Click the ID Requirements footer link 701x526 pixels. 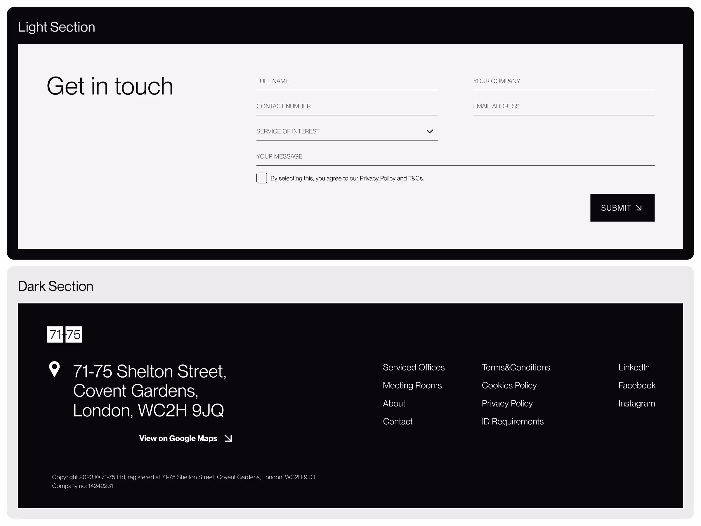512,421
